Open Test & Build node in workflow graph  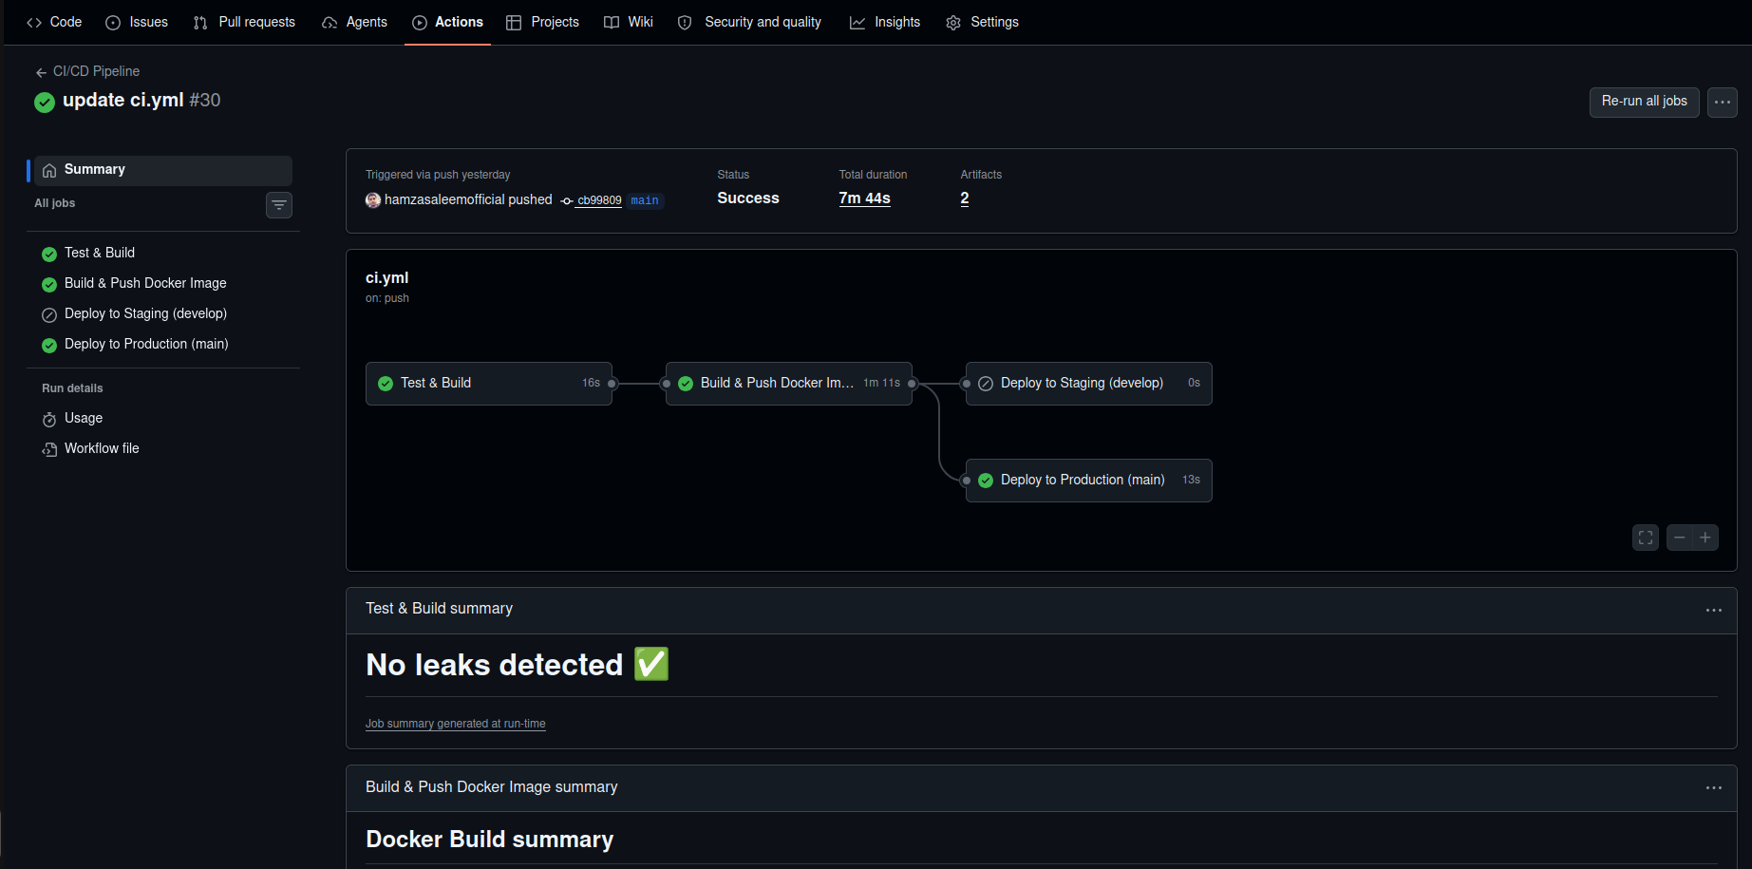point(489,384)
